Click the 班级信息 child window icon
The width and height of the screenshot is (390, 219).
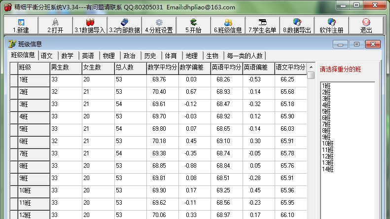point(12,44)
